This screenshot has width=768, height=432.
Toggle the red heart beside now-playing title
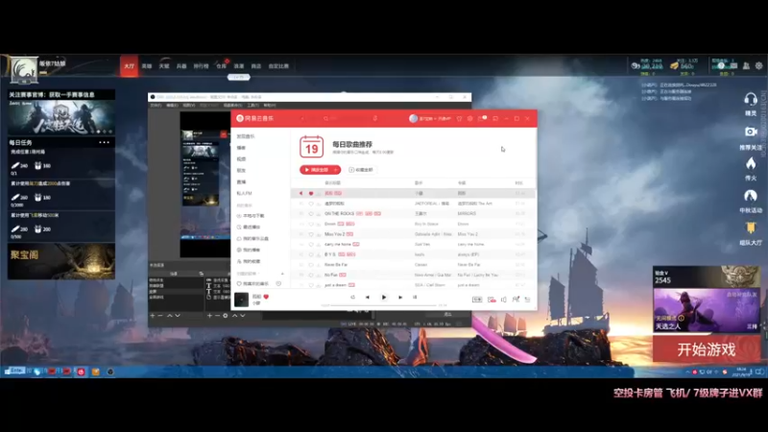266,297
